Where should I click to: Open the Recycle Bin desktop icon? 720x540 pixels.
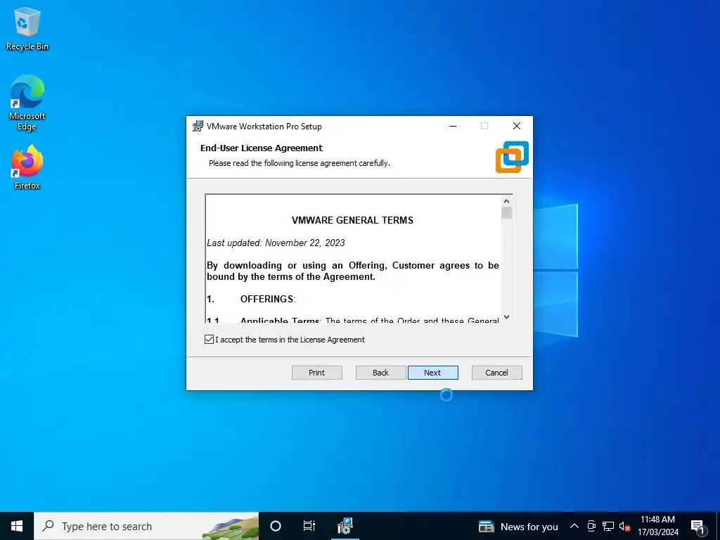(x=27, y=28)
